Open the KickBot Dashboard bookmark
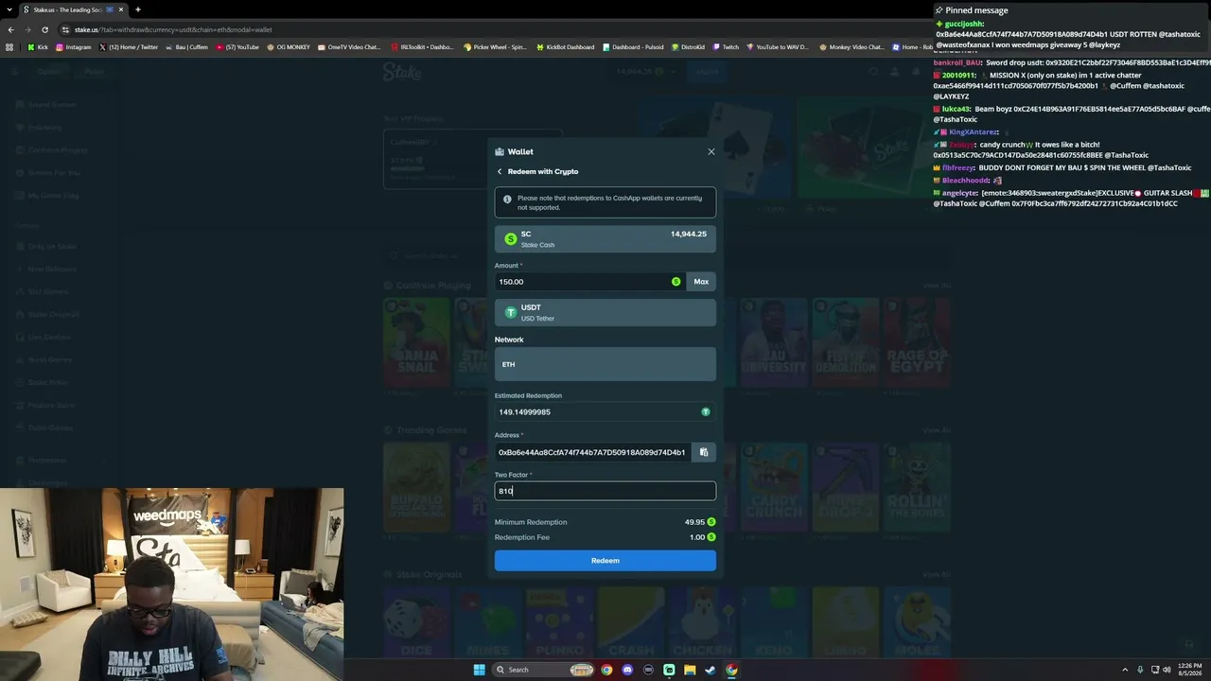Image resolution: width=1211 pixels, height=681 pixels. tap(565, 46)
